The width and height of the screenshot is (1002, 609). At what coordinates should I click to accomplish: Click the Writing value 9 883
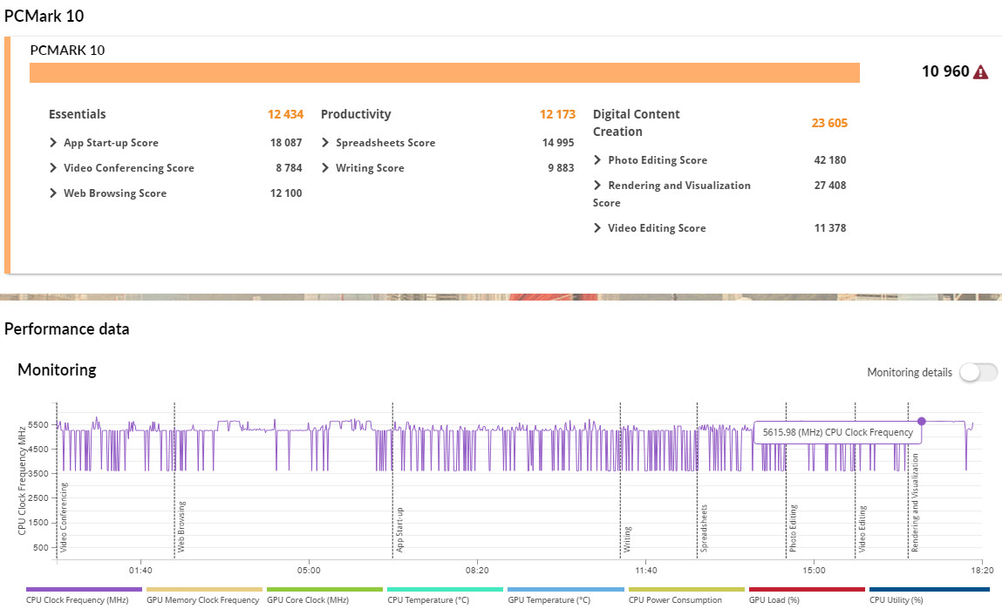(x=561, y=168)
